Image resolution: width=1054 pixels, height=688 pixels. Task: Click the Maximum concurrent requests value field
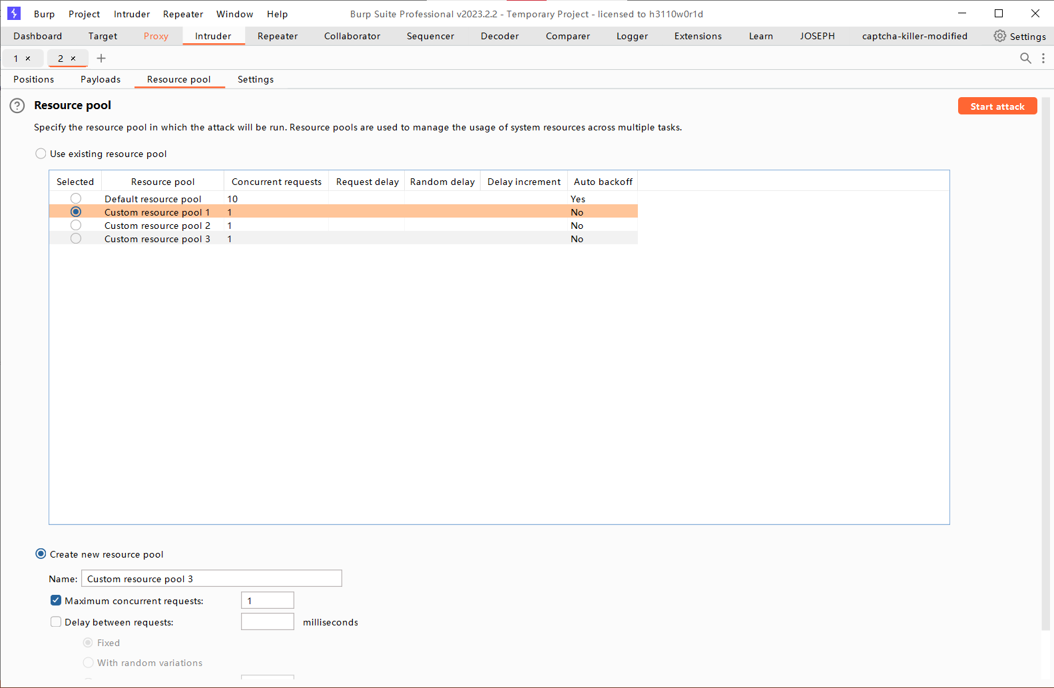[268, 600]
